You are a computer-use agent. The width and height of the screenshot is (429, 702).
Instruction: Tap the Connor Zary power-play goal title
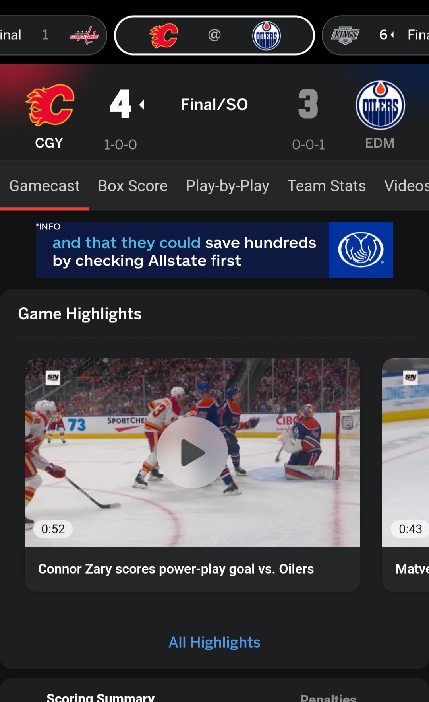[x=176, y=569]
